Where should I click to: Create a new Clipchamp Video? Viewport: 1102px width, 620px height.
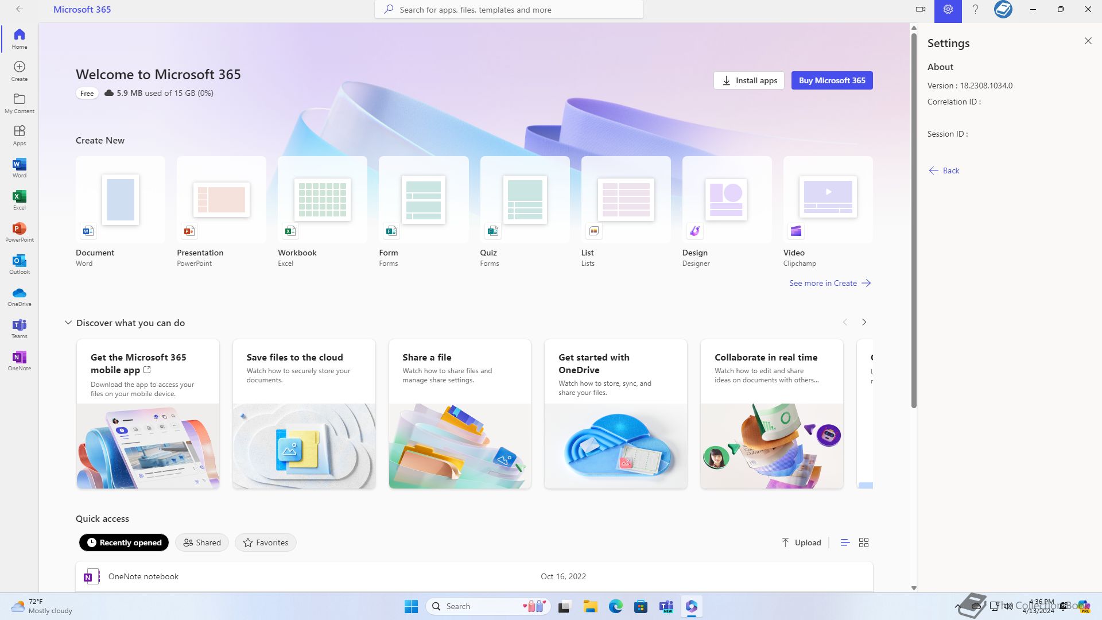pyautogui.click(x=828, y=212)
